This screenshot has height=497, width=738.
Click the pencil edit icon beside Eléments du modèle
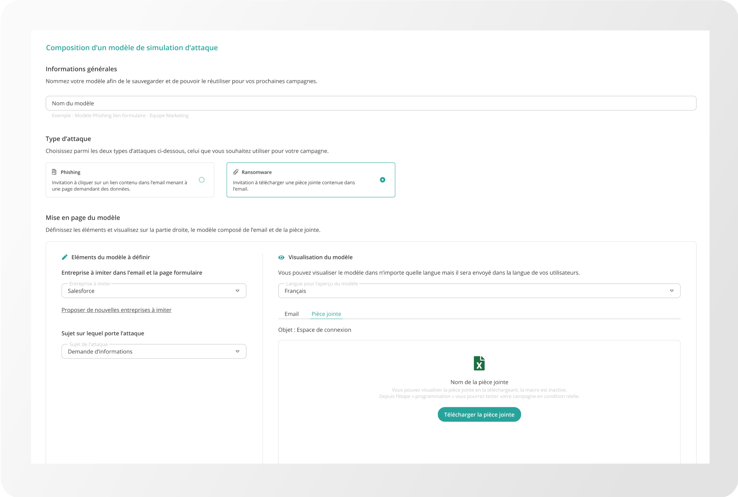65,257
